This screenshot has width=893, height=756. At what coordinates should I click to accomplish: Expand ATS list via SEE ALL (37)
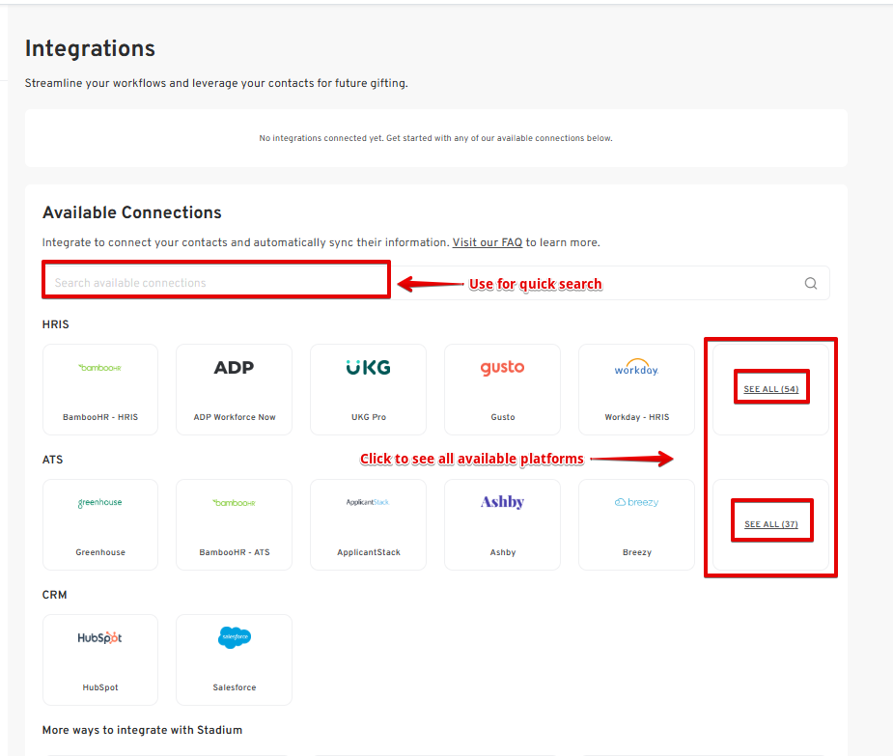pos(770,524)
